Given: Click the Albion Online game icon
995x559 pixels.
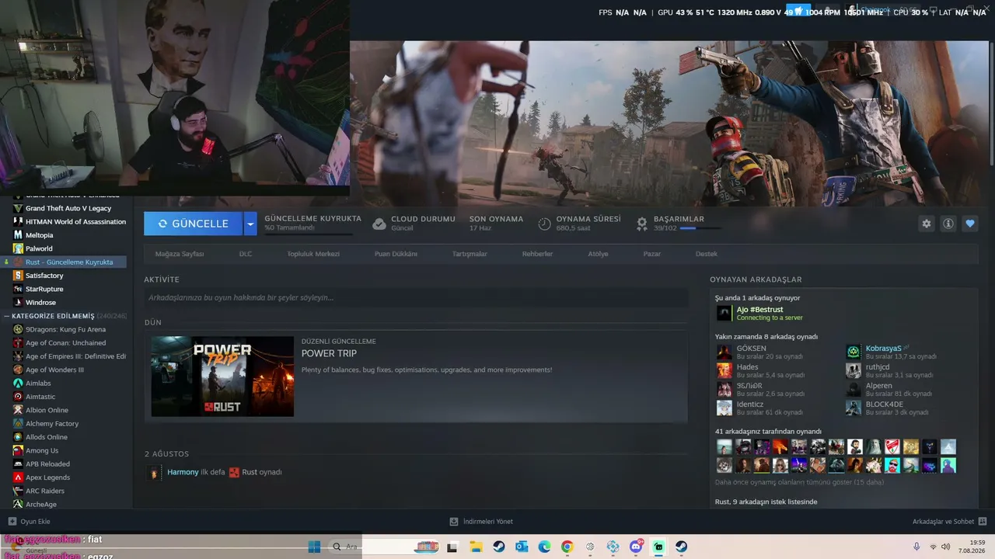Looking at the screenshot, I should pyautogui.click(x=18, y=410).
